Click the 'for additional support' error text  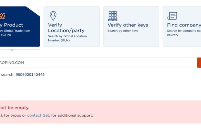(72, 115)
